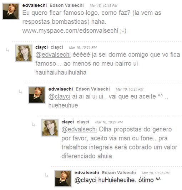
Task: Click reply arrow icon beside 10:21 PM post
Action: pos(7,50)
